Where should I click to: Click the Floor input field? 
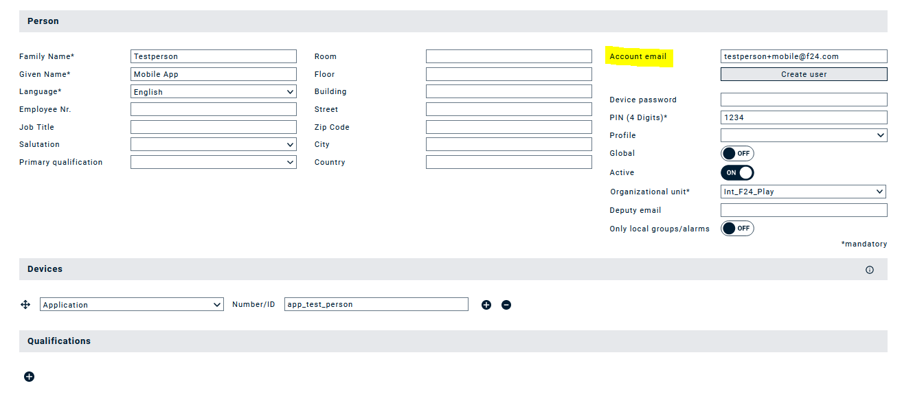pyautogui.click(x=509, y=74)
